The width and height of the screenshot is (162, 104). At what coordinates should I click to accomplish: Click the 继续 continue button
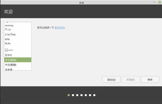tap(150, 79)
